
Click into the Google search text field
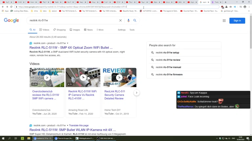(72, 21)
